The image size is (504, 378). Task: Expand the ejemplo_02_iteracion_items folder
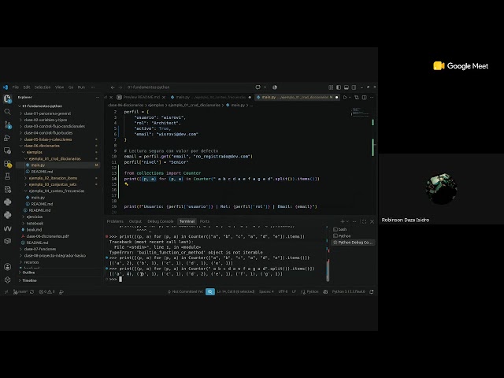pyautogui.click(x=53, y=178)
